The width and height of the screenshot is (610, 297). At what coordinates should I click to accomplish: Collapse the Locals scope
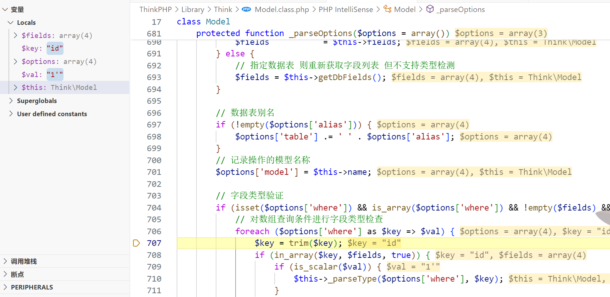pos(11,23)
